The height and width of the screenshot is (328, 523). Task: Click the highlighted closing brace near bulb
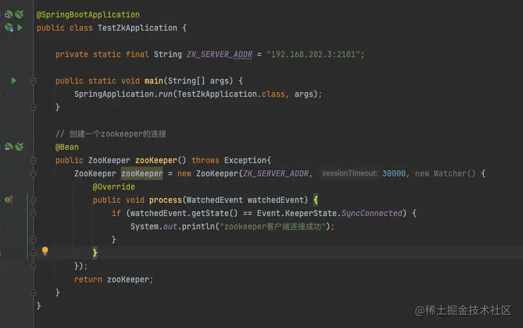(x=95, y=253)
